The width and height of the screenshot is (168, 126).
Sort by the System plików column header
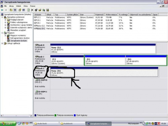tap(72, 14)
